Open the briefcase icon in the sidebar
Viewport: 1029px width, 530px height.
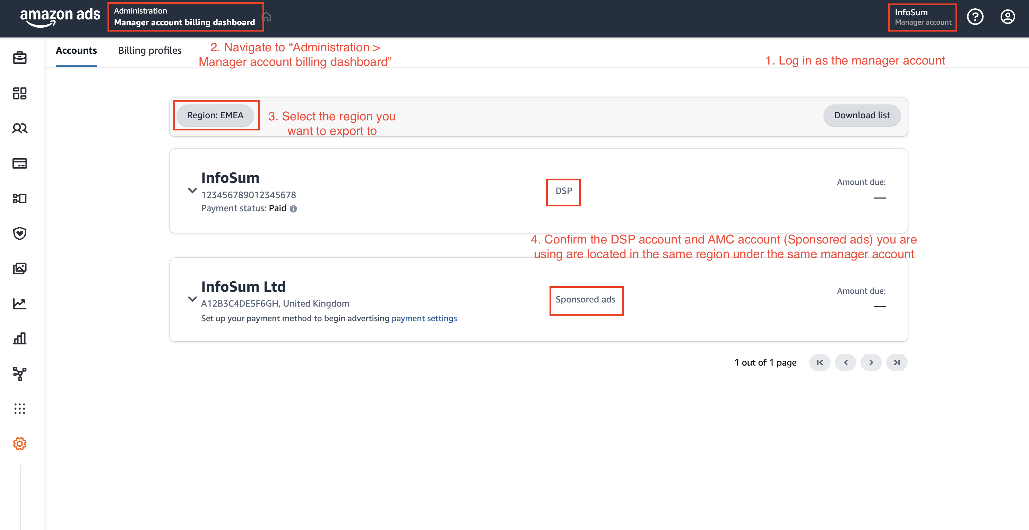coord(19,58)
